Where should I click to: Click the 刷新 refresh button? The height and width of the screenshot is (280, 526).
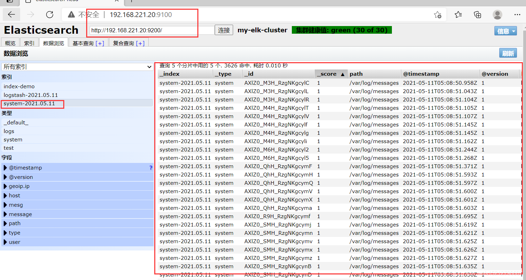(x=508, y=53)
